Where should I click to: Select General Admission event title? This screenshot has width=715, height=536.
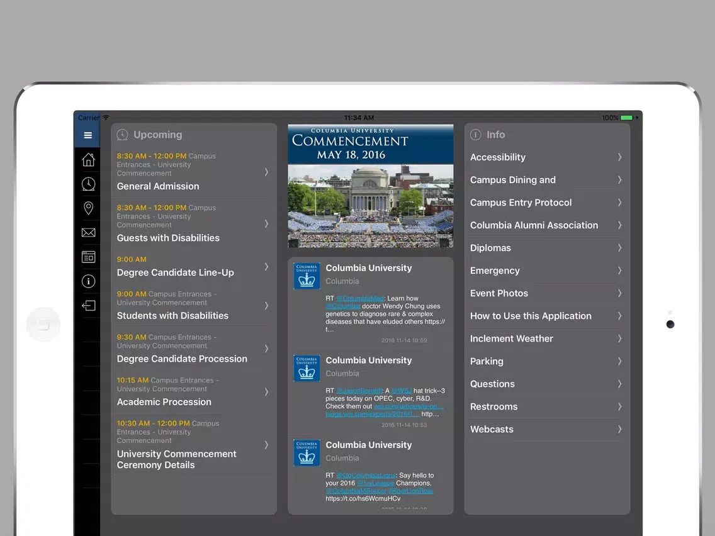point(158,186)
